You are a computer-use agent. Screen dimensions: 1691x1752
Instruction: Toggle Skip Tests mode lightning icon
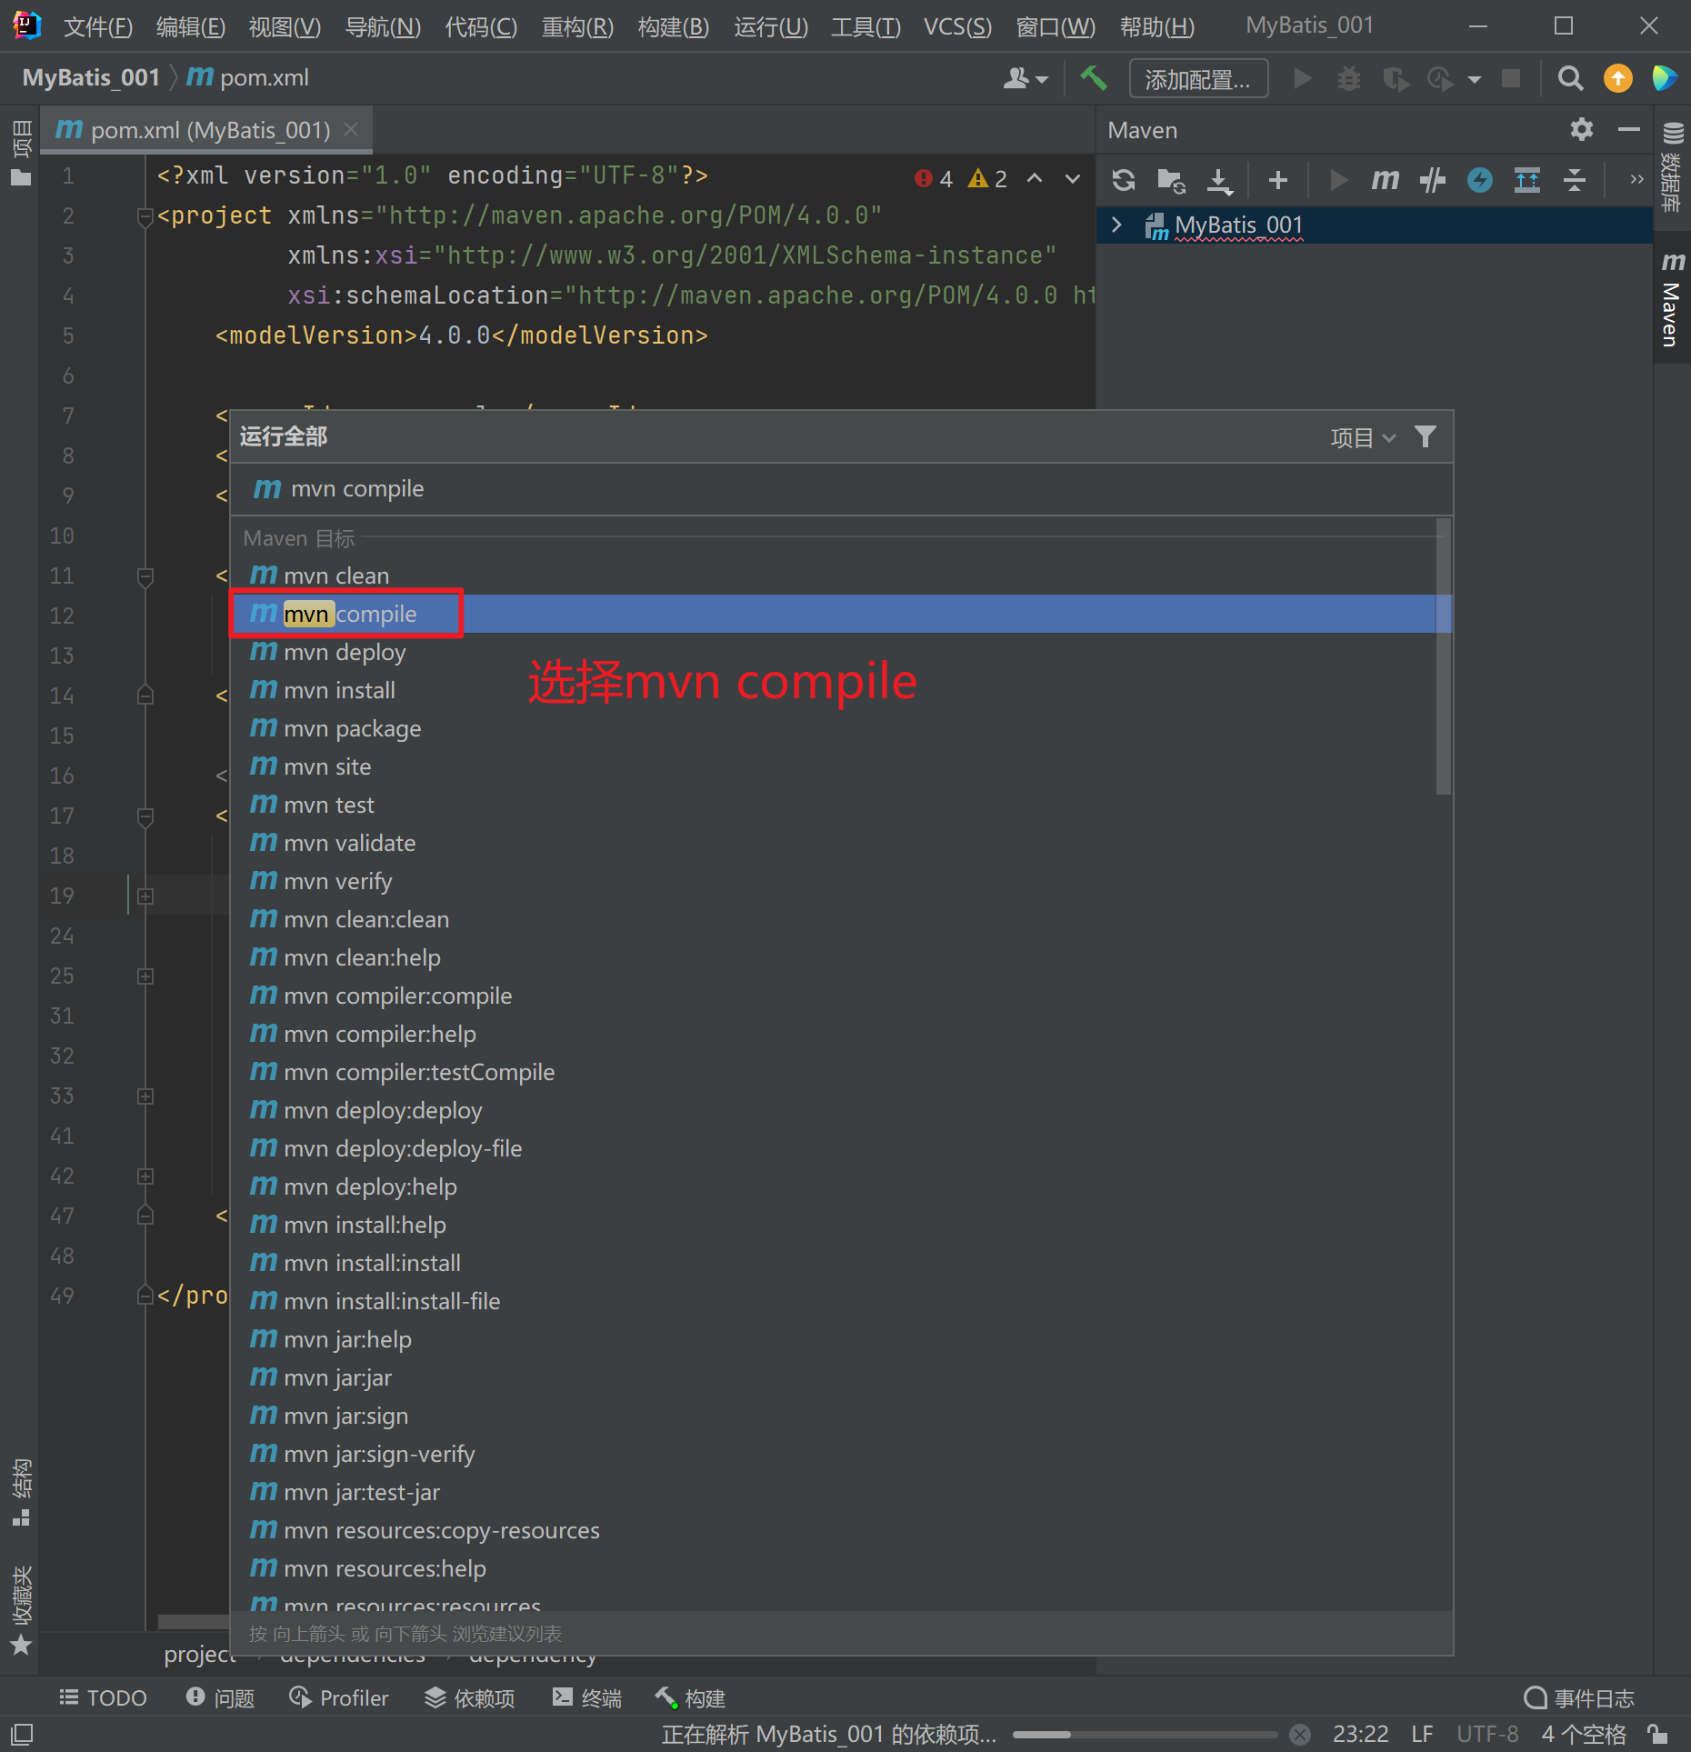[x=1480, y=180]
